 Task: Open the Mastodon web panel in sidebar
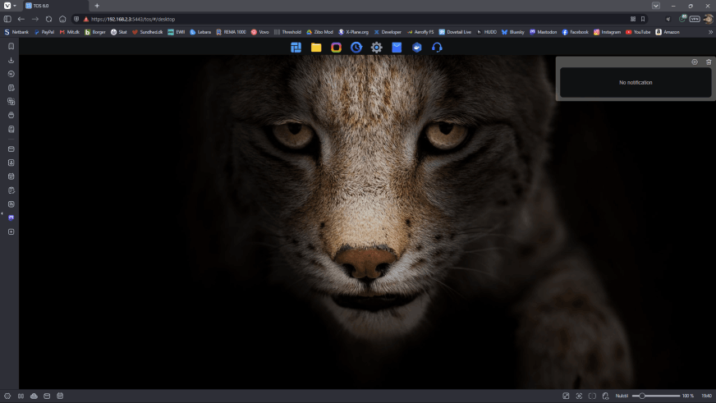click(11, 218)
